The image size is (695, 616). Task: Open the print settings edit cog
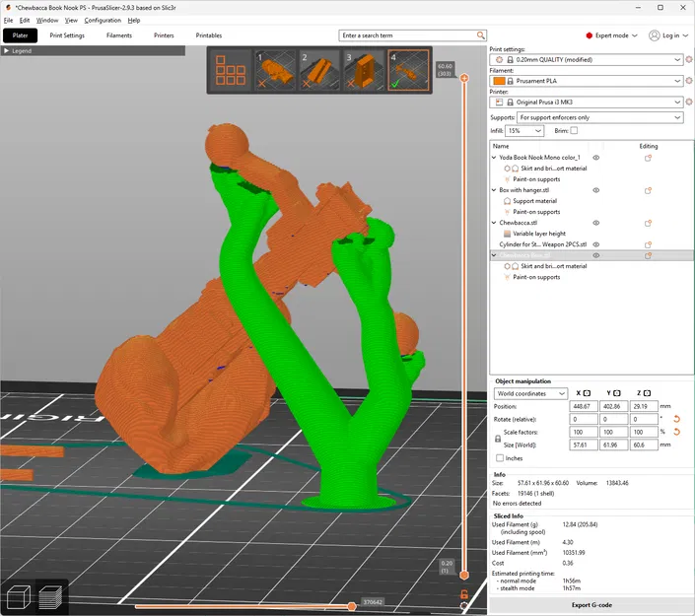click(x=689, y=59)
